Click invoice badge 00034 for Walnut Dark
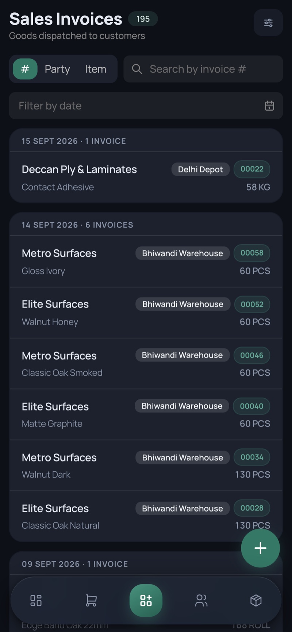Viewport: 292px width, 632px height. pyautogui.click(x=252, y=457)
